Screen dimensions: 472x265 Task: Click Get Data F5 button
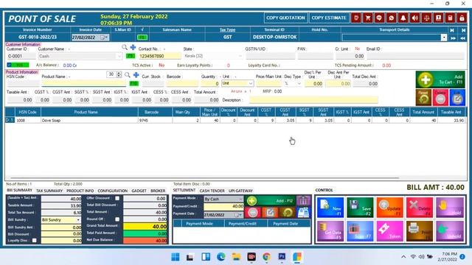(330, 230)
